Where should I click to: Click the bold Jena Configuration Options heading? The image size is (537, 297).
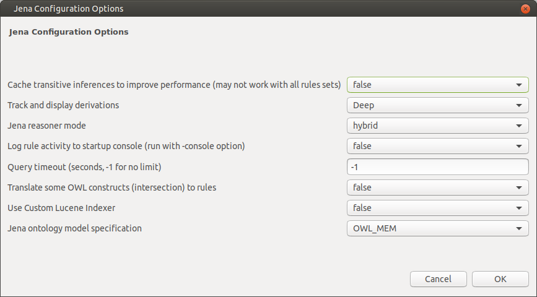pyautogui.click(x=69, y=32)
